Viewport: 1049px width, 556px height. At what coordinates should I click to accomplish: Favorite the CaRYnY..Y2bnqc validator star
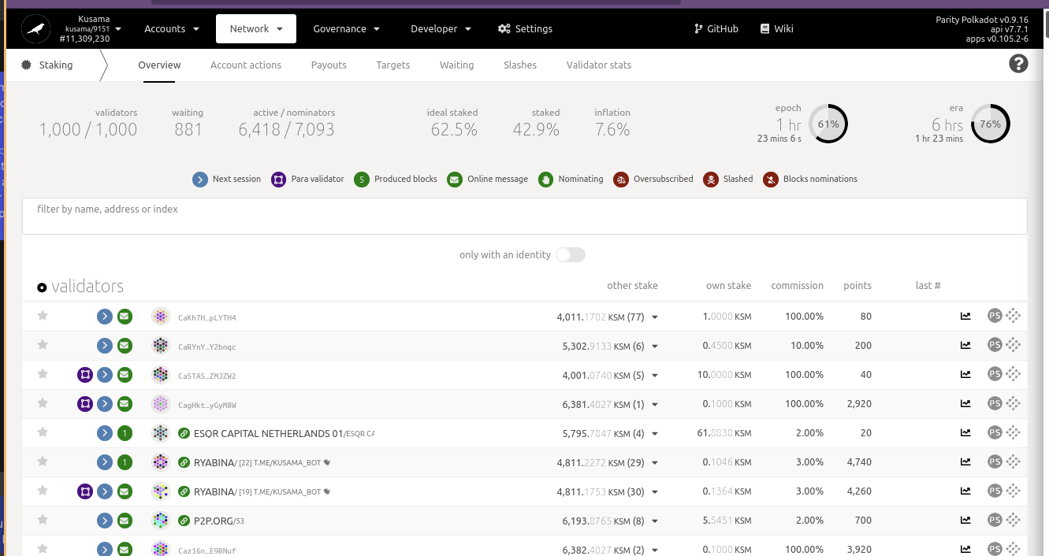43,345
